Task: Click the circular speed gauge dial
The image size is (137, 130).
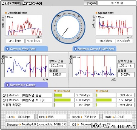Action: click(x=68, y=27)
